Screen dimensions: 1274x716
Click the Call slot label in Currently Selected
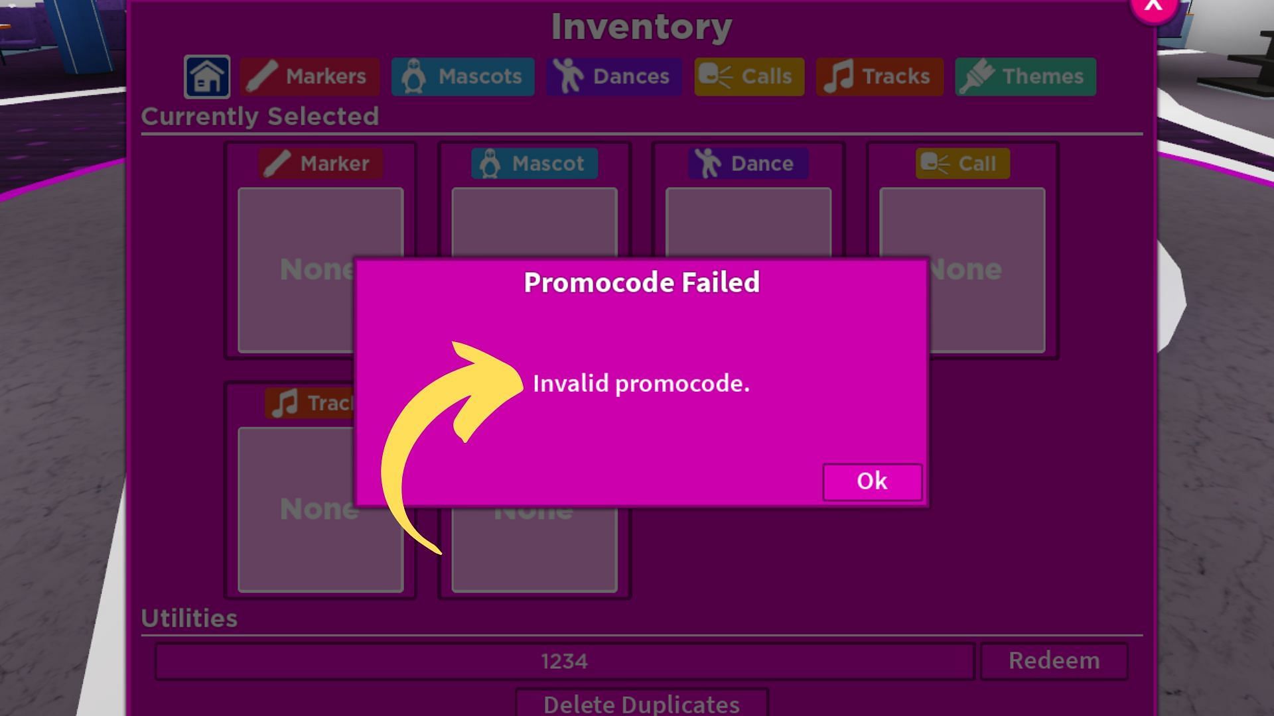click(963, 164)
